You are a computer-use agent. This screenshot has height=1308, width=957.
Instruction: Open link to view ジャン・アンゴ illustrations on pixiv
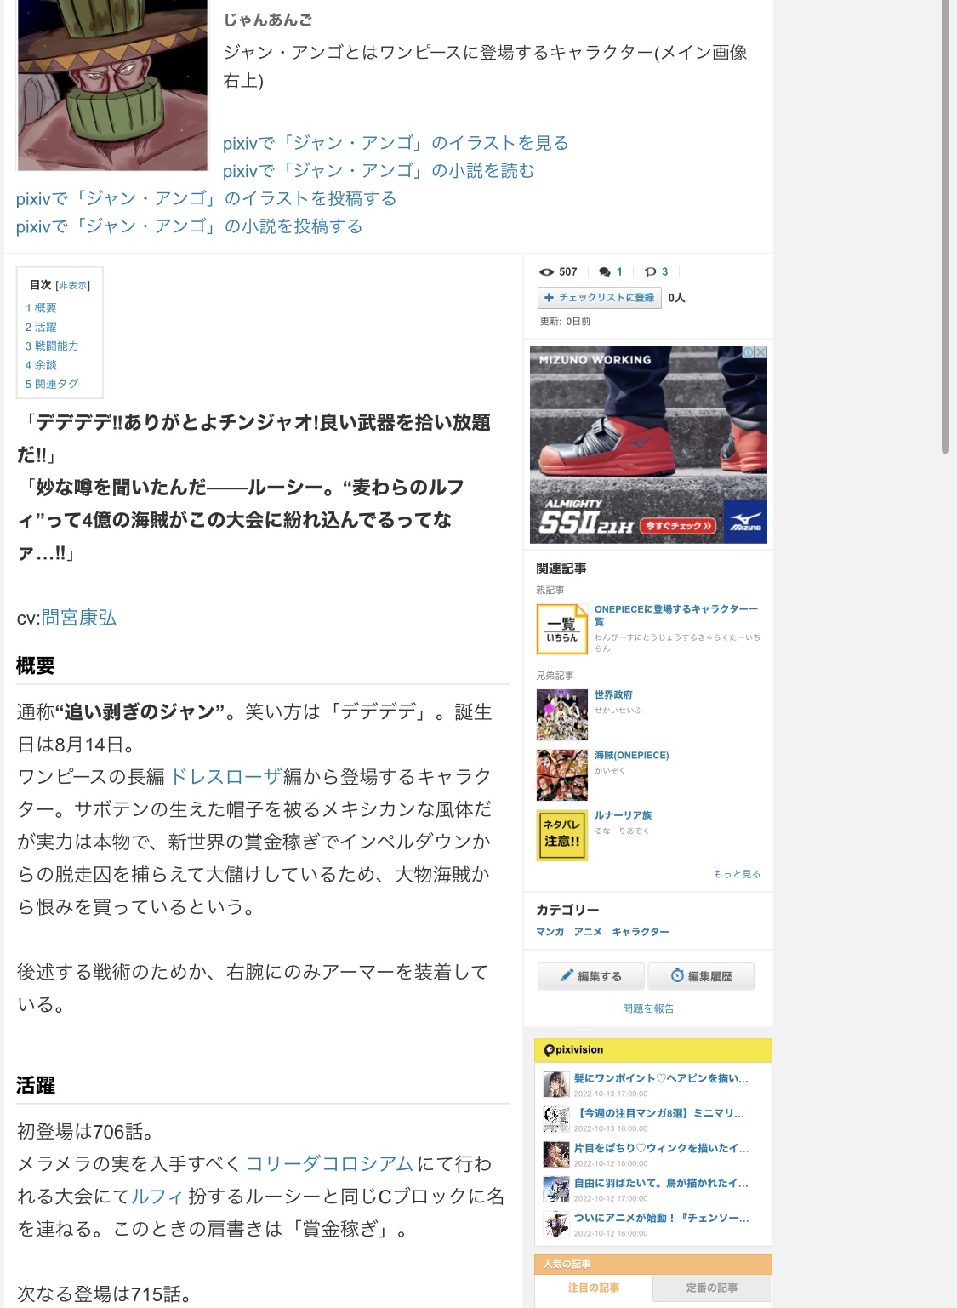[x=396, y=143]
